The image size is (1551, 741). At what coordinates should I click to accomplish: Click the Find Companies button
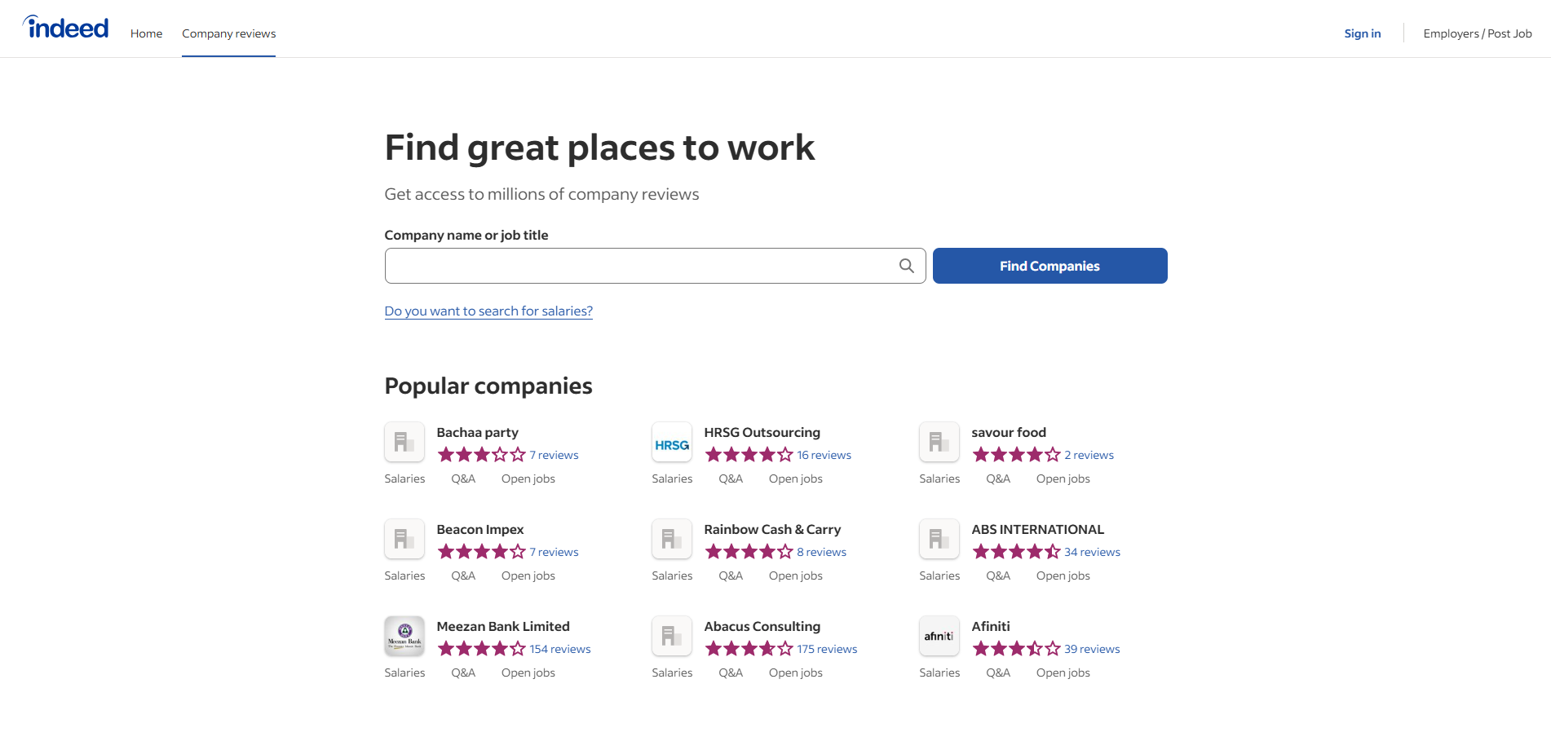(1049, 266)
